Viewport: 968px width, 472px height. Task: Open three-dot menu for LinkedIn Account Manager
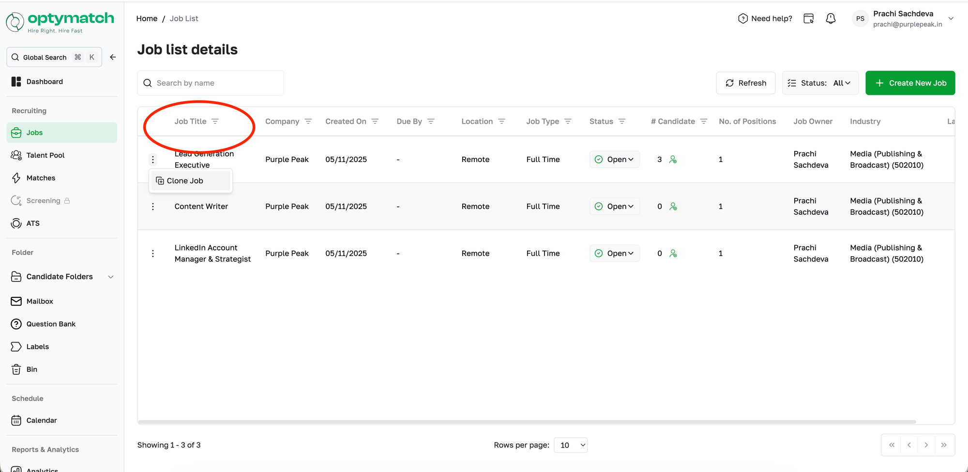click(x=153, y=253)
